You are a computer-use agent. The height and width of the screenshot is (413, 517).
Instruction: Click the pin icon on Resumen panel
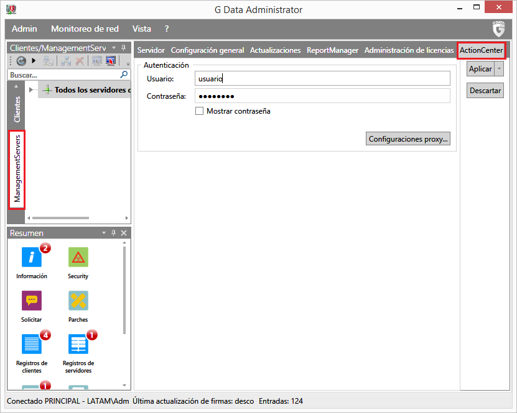[x=113, y=233]
